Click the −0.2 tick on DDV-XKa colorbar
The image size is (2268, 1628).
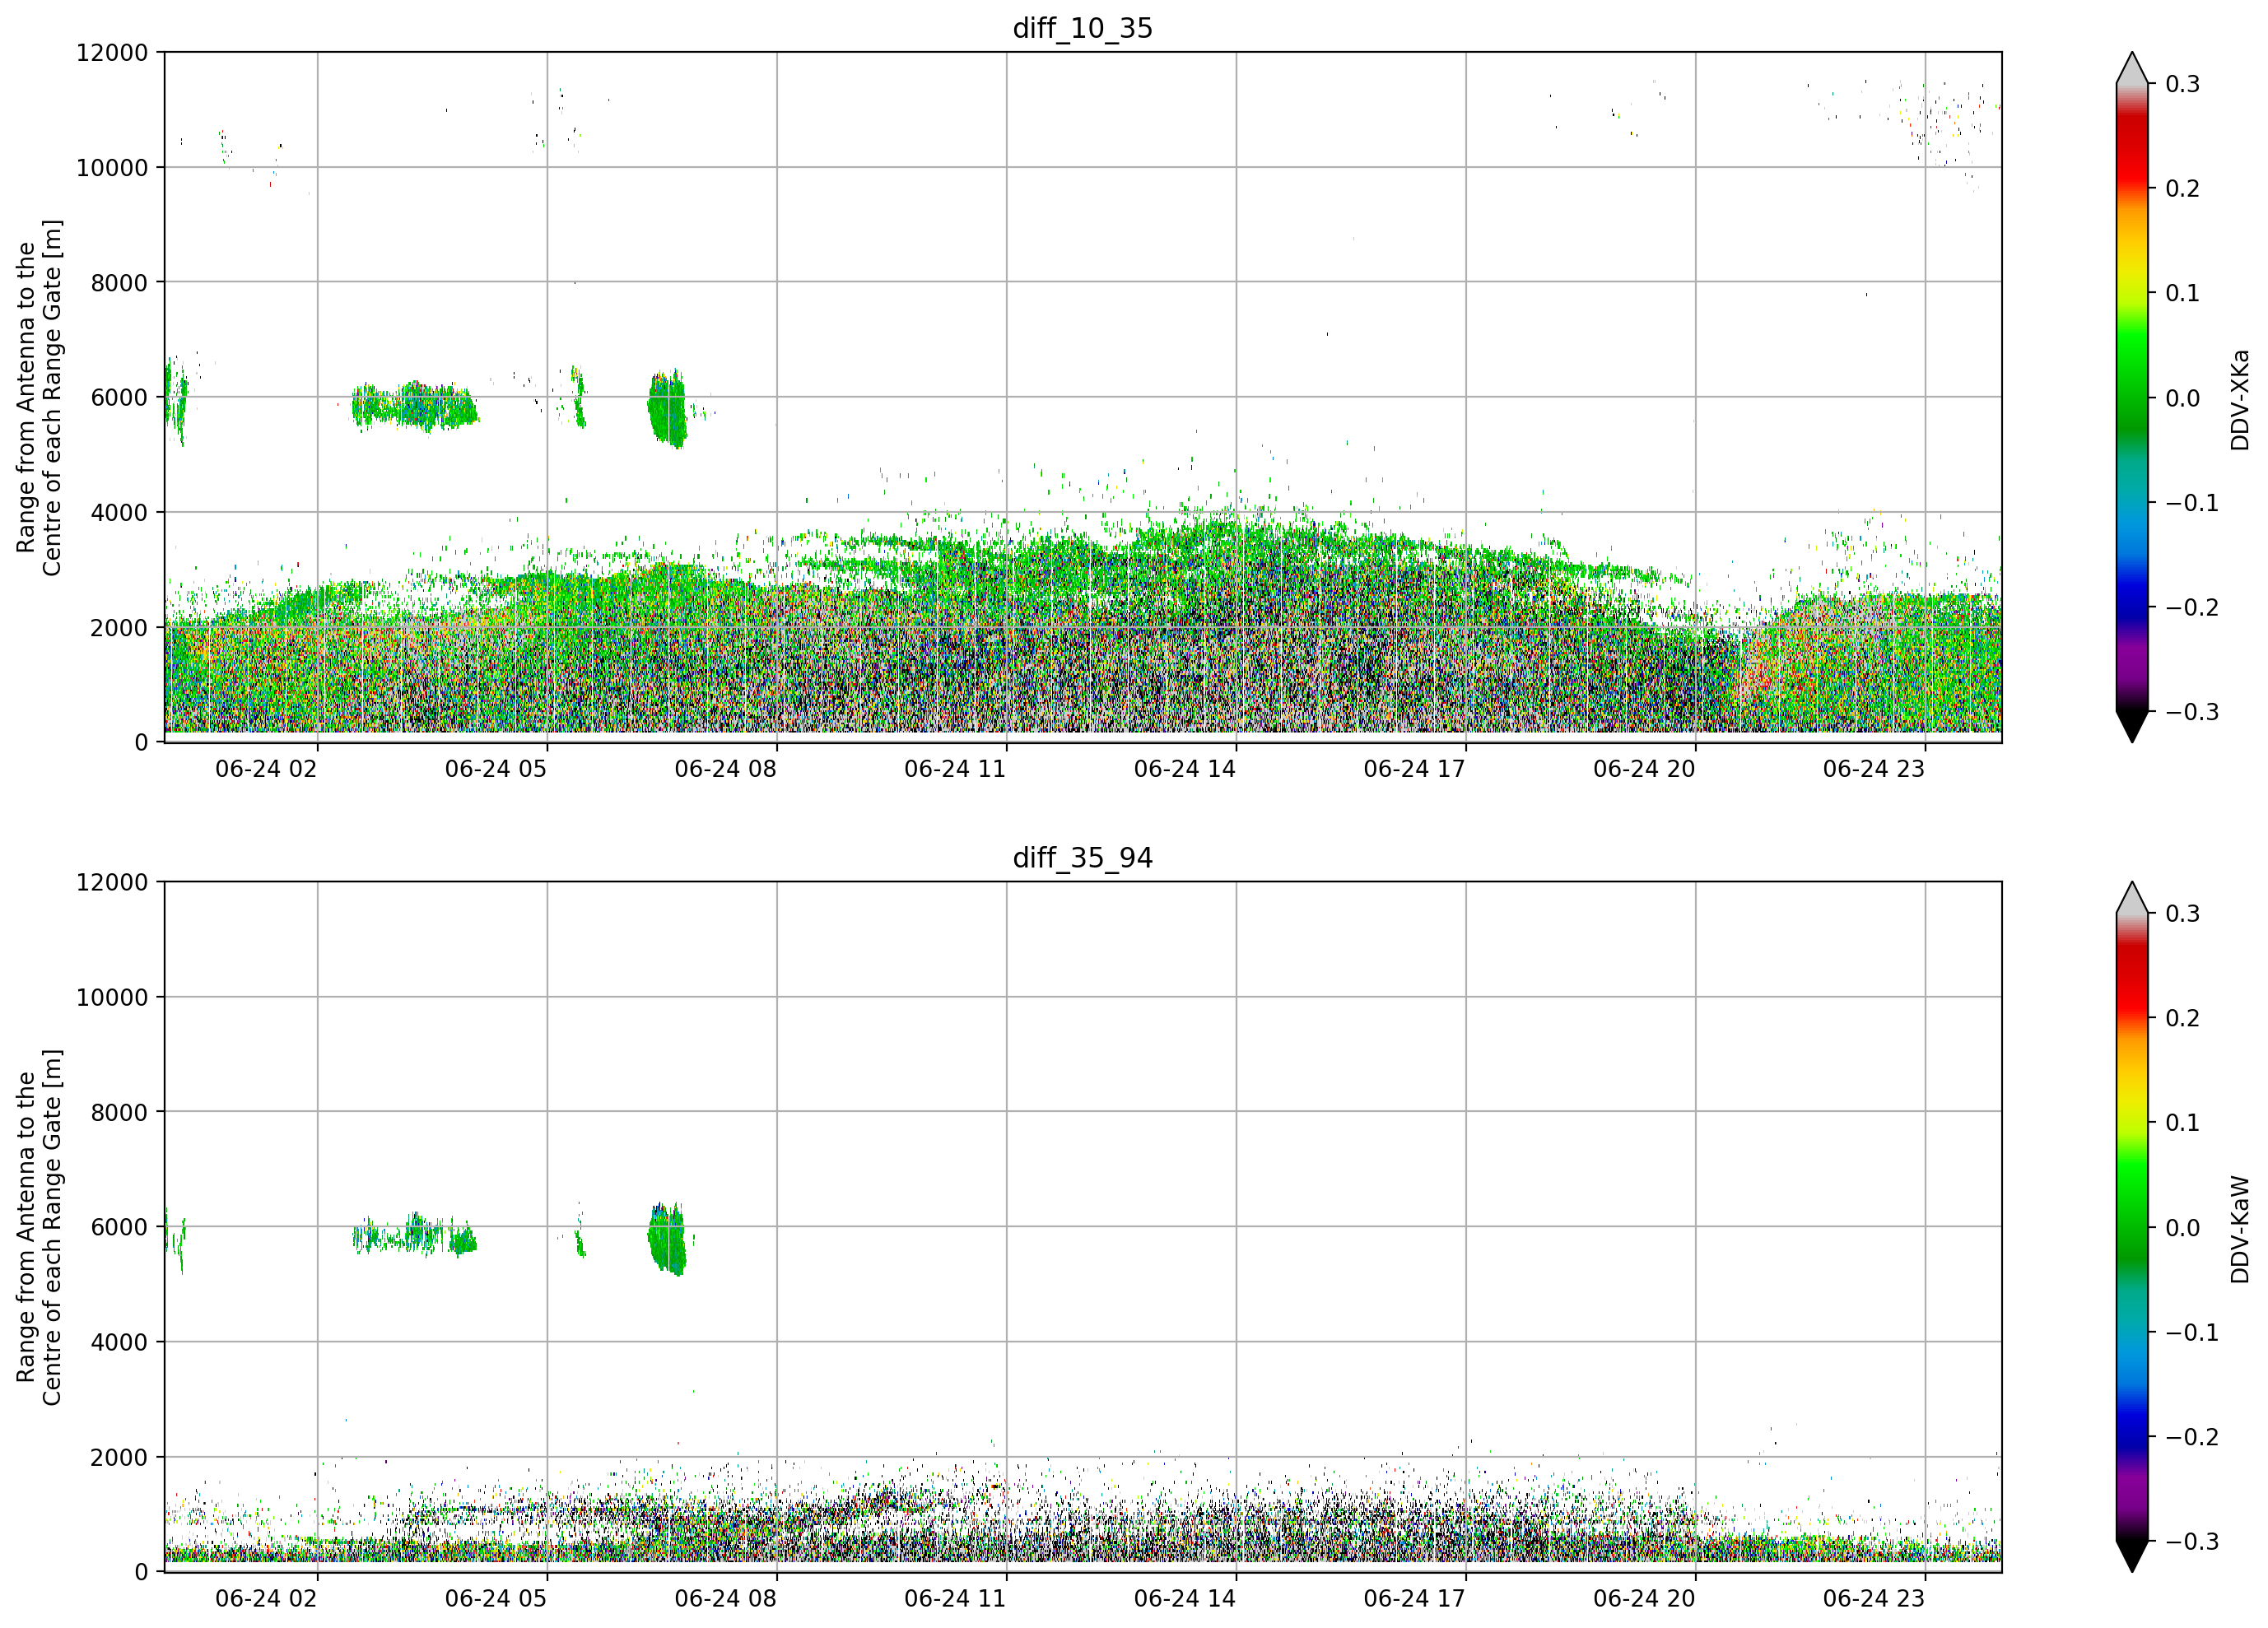(x=2192, y=608)
